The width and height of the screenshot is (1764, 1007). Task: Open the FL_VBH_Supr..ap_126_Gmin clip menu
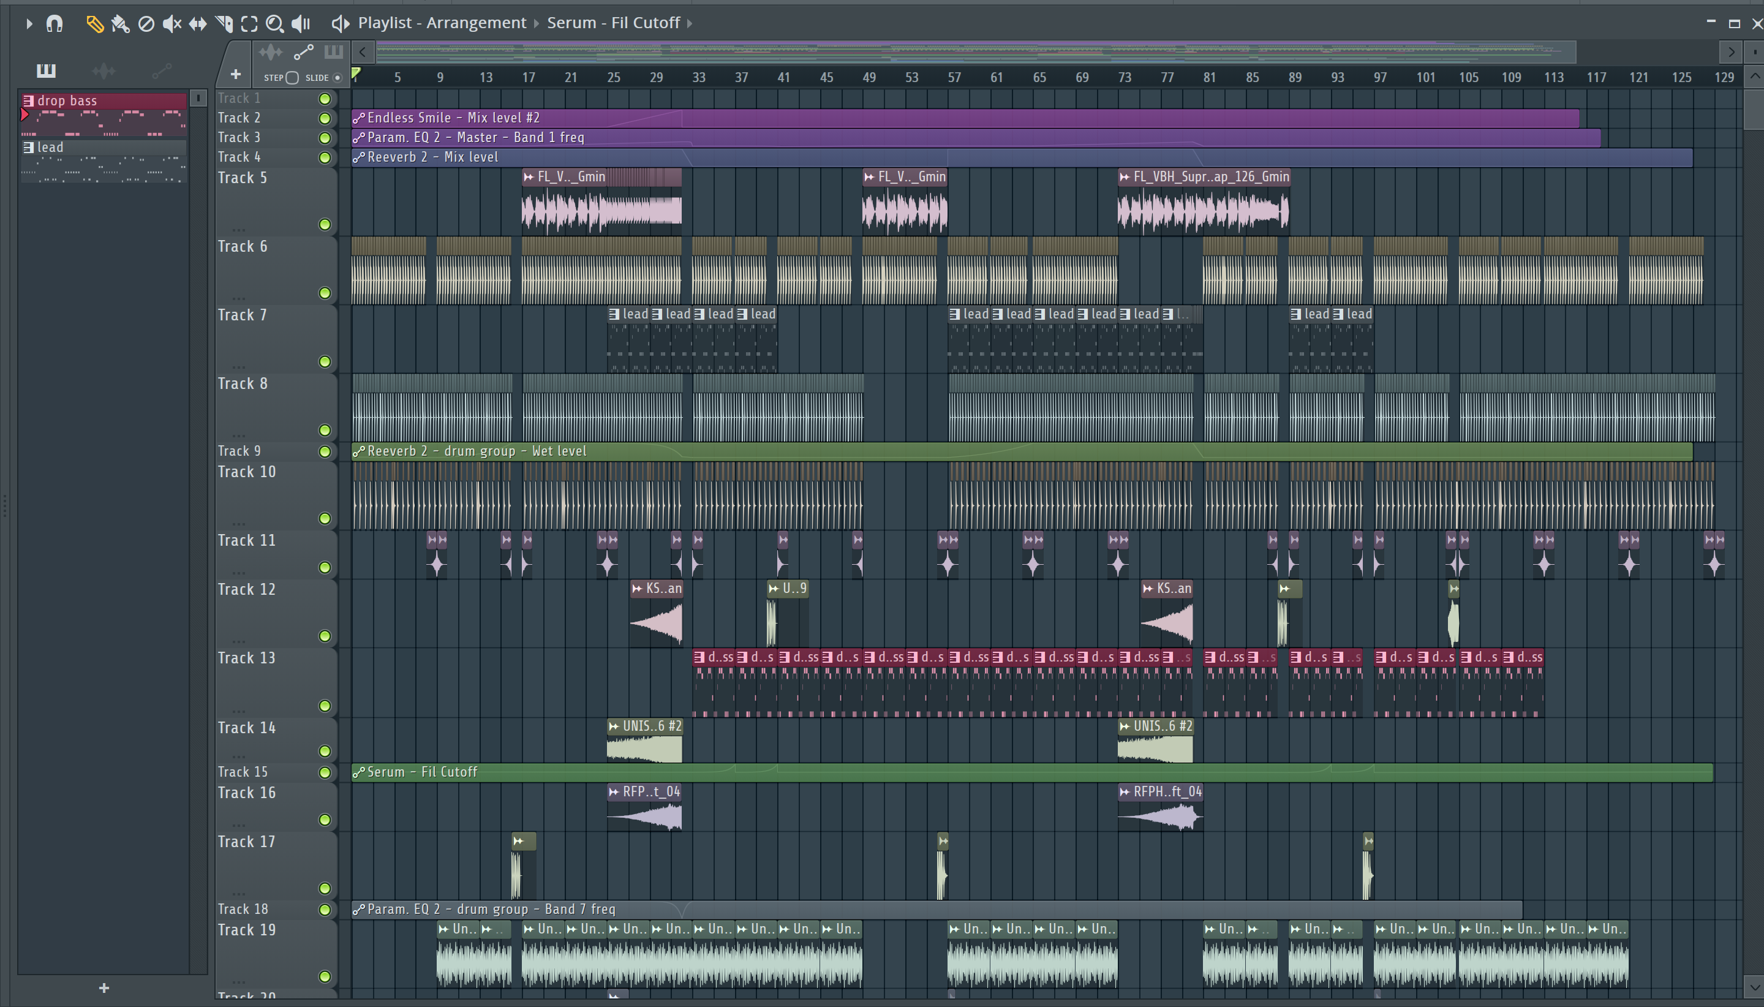tap(1125, 177)
